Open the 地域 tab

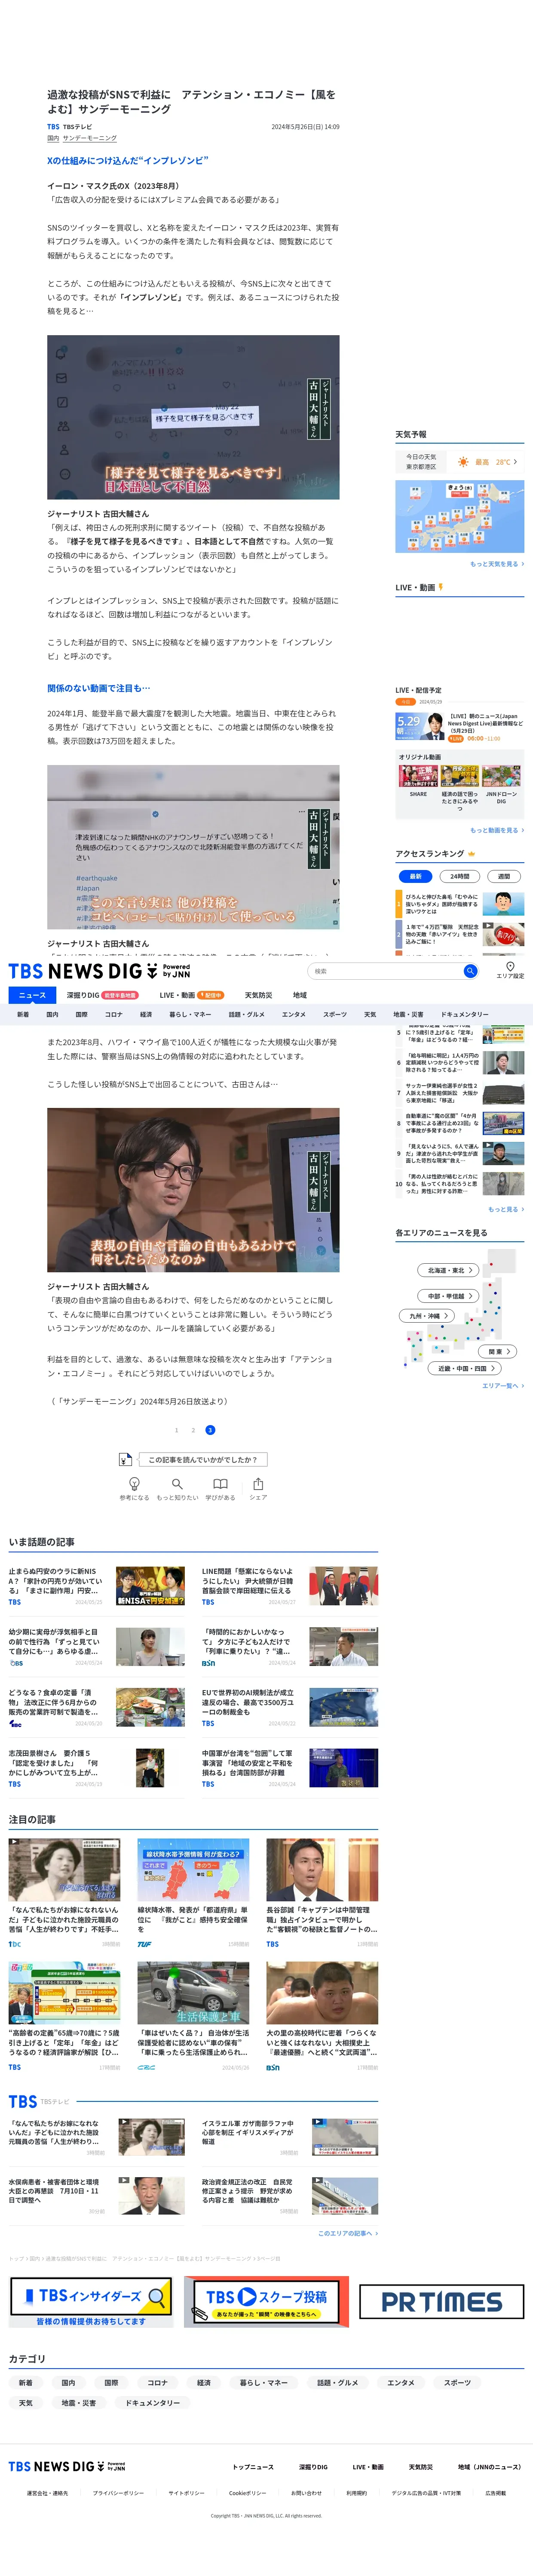click(300, 995)
